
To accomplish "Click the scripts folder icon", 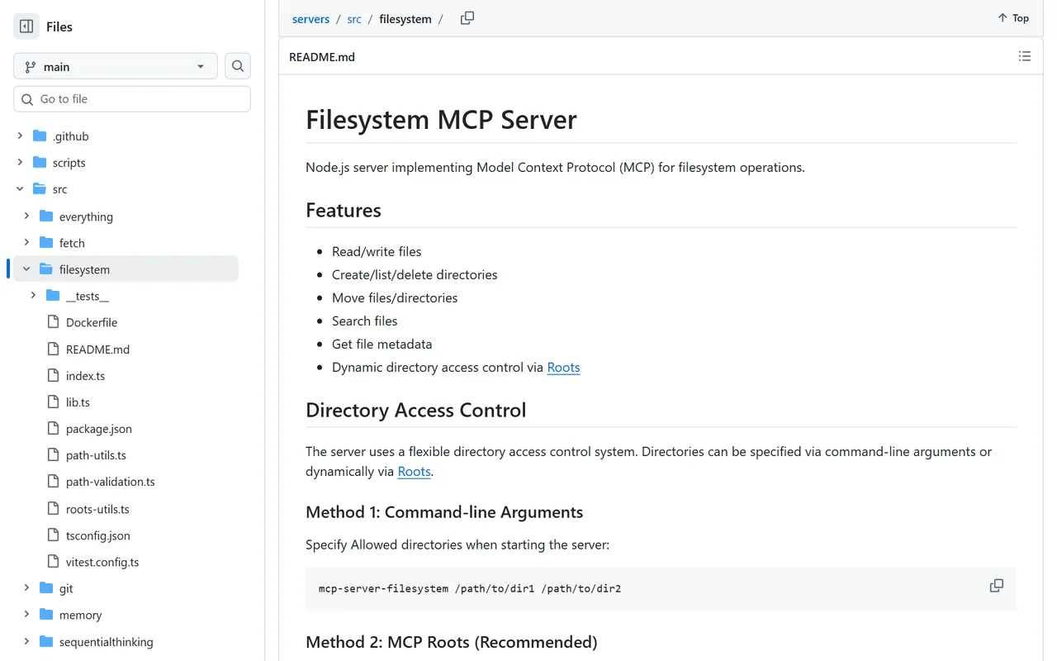I will (x=40, y=162).
